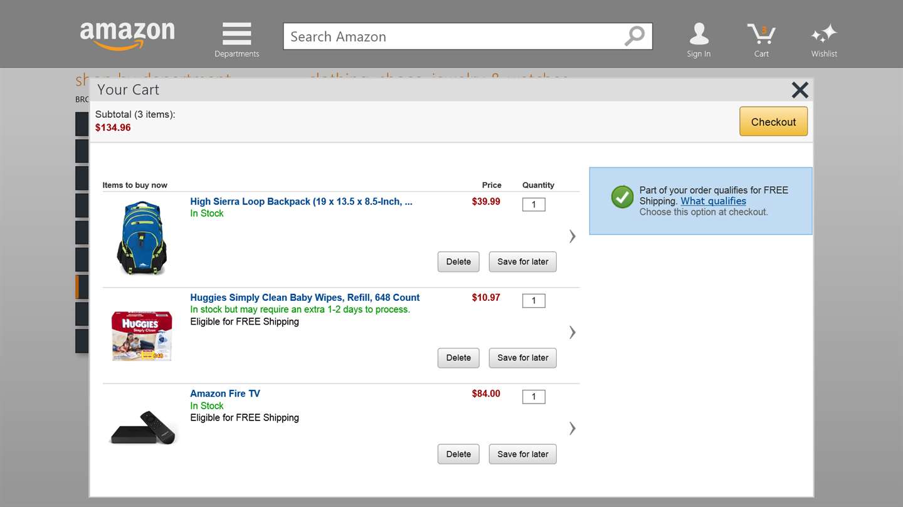
Task: Select the backpack quantity box
Action: tap(534, 204)
